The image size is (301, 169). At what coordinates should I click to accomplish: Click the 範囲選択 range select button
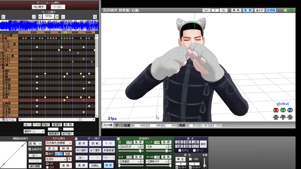(54, 134)
